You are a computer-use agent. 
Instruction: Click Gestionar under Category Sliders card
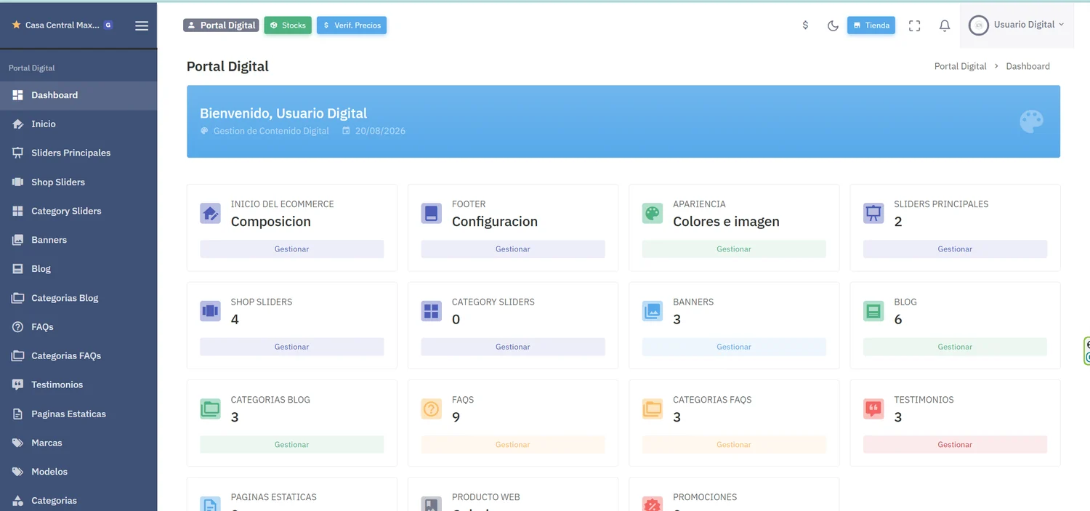click(513, 347)
